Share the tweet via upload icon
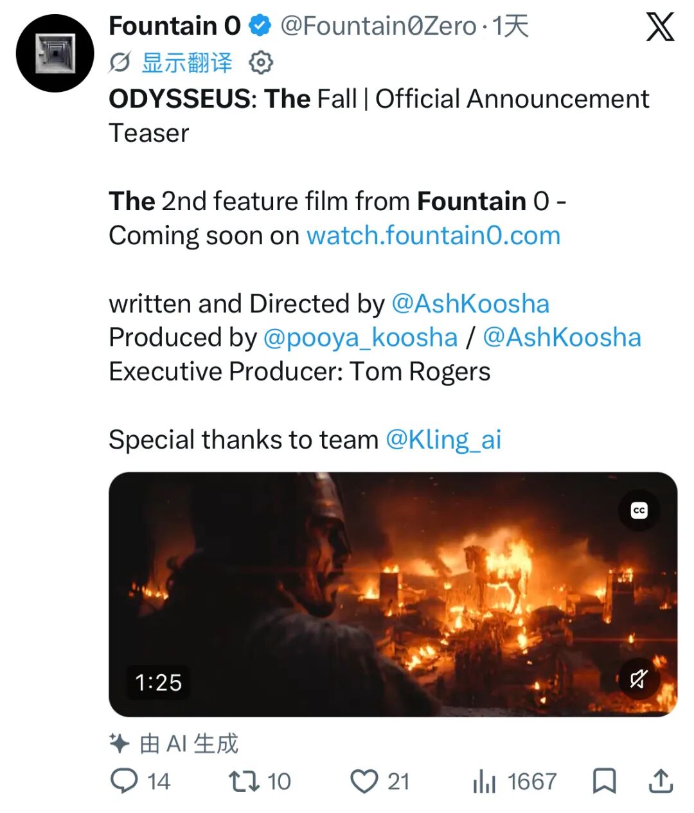This screenshot has width=694, height=813. pos(661,780)
